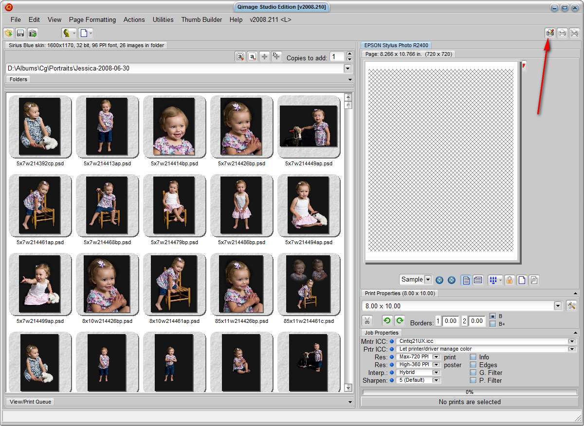Viewport: 584px width, 426px height.
Task: Open the Page Formatting menu
Action: tap(92, 19)
